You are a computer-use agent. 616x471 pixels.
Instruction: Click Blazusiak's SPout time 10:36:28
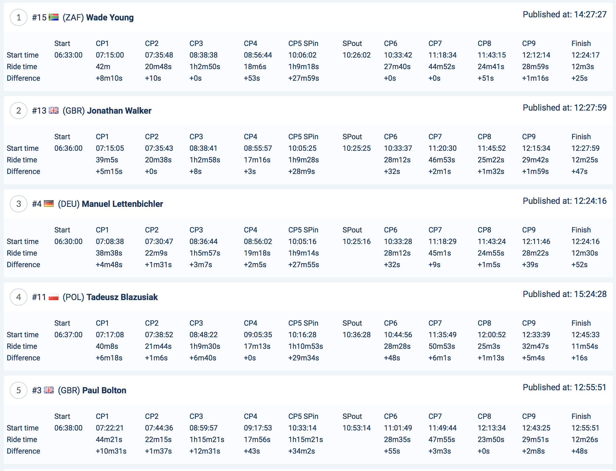[356, 335]
